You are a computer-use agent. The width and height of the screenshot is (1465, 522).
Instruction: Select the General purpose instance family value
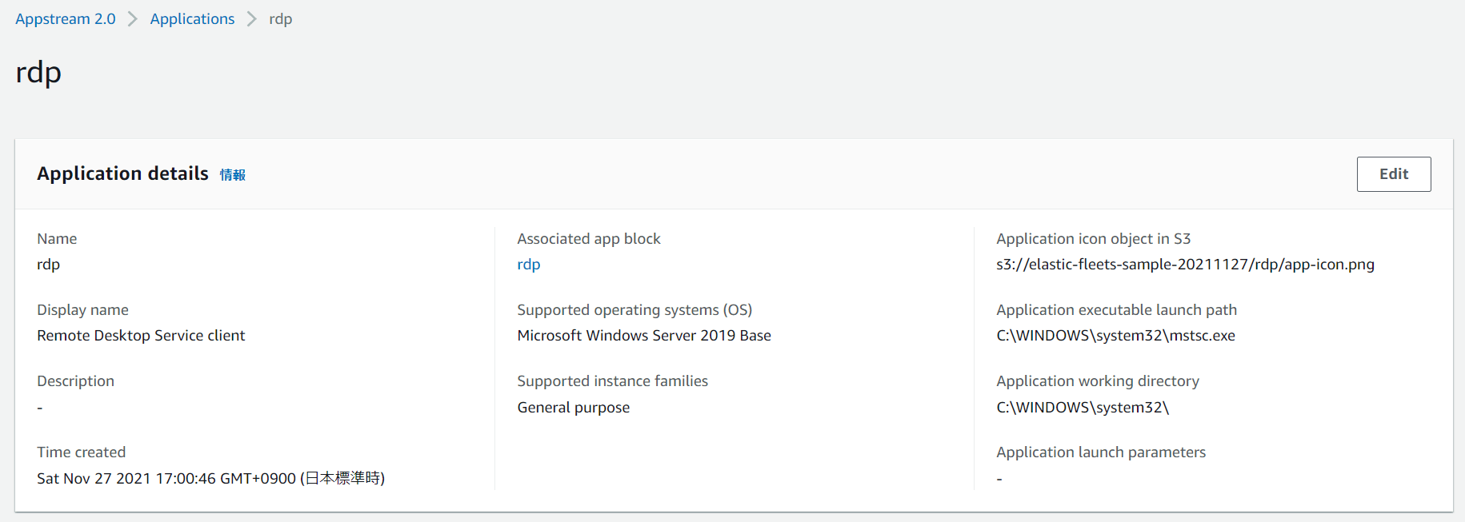point(573,408)
